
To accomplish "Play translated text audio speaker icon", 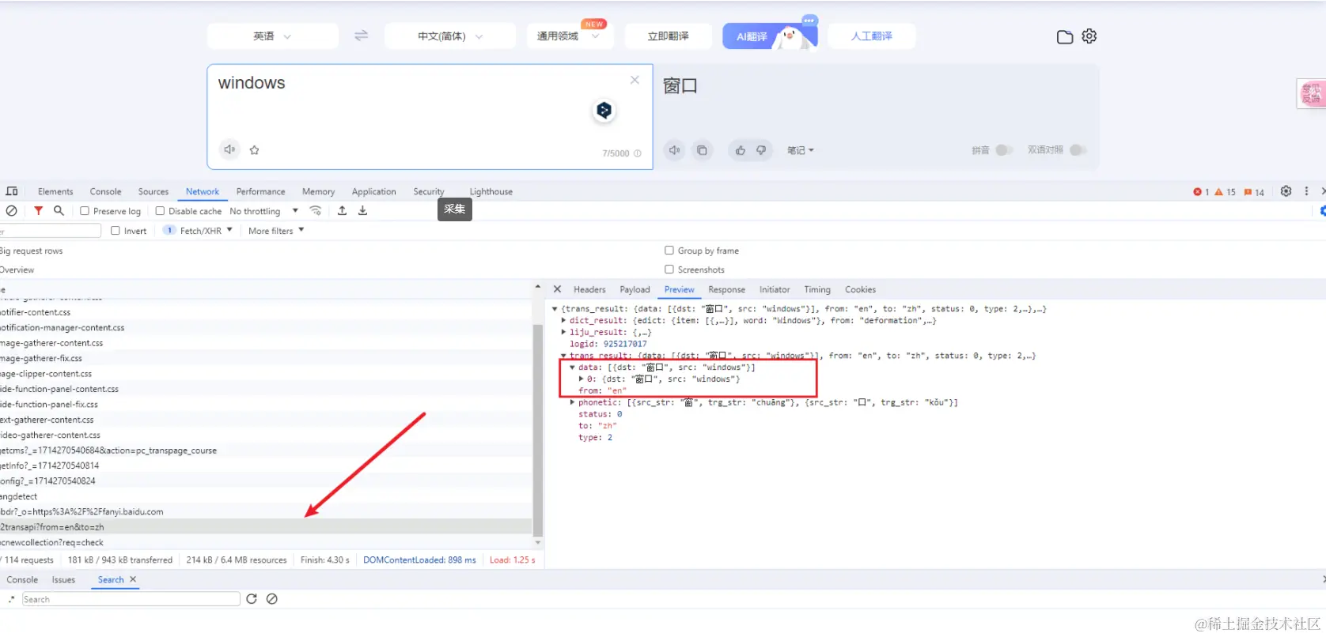I will [x=674, y=149].
